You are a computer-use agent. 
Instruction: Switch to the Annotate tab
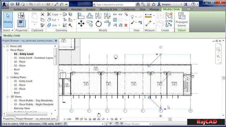tap(77, 9)
